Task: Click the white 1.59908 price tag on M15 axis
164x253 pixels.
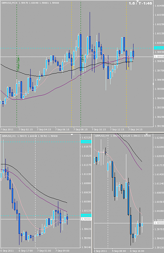Action: [159, 57]
